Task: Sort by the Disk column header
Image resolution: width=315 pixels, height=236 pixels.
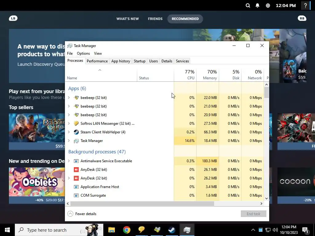Action: 230,75
